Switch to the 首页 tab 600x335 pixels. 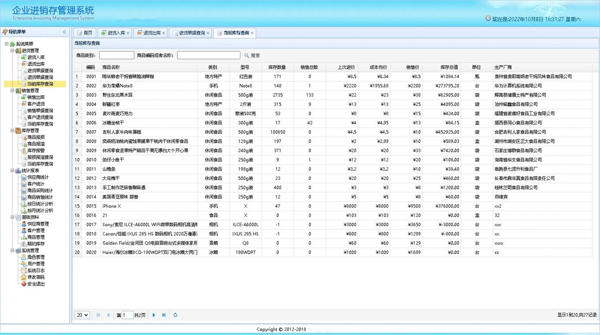84,33
